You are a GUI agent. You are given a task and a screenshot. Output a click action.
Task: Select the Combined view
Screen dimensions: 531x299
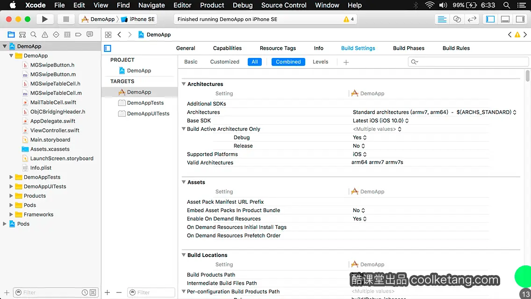coord(288,62)
